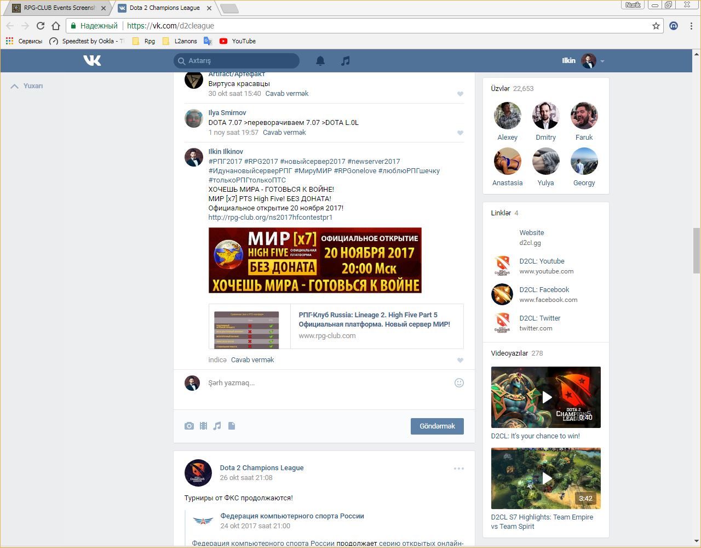Open member Alexey's avatar
Viewport: 701px width, 548px height.
507,116
